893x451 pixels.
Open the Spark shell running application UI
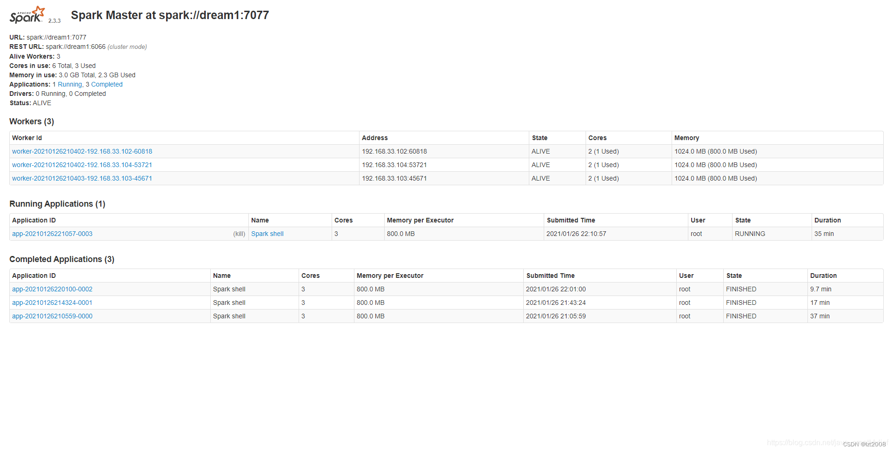(x=267, y=234)
